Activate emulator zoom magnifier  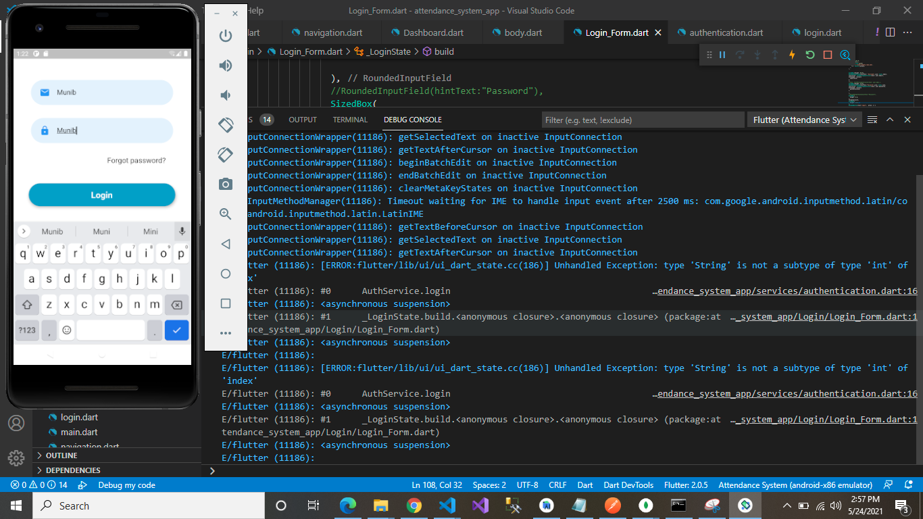tap(226, 214)
